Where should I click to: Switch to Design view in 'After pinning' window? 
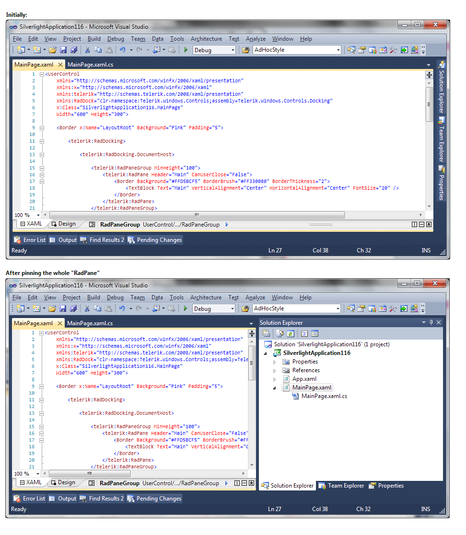pos(64,482)
